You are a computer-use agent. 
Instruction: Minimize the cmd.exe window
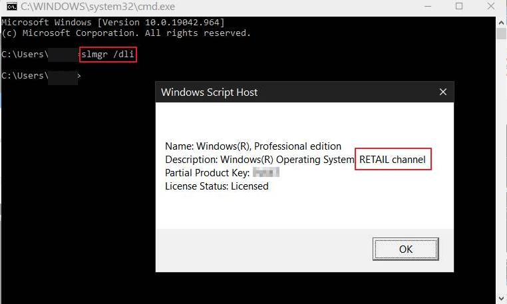pyautogui.click(x=428, y=7)
